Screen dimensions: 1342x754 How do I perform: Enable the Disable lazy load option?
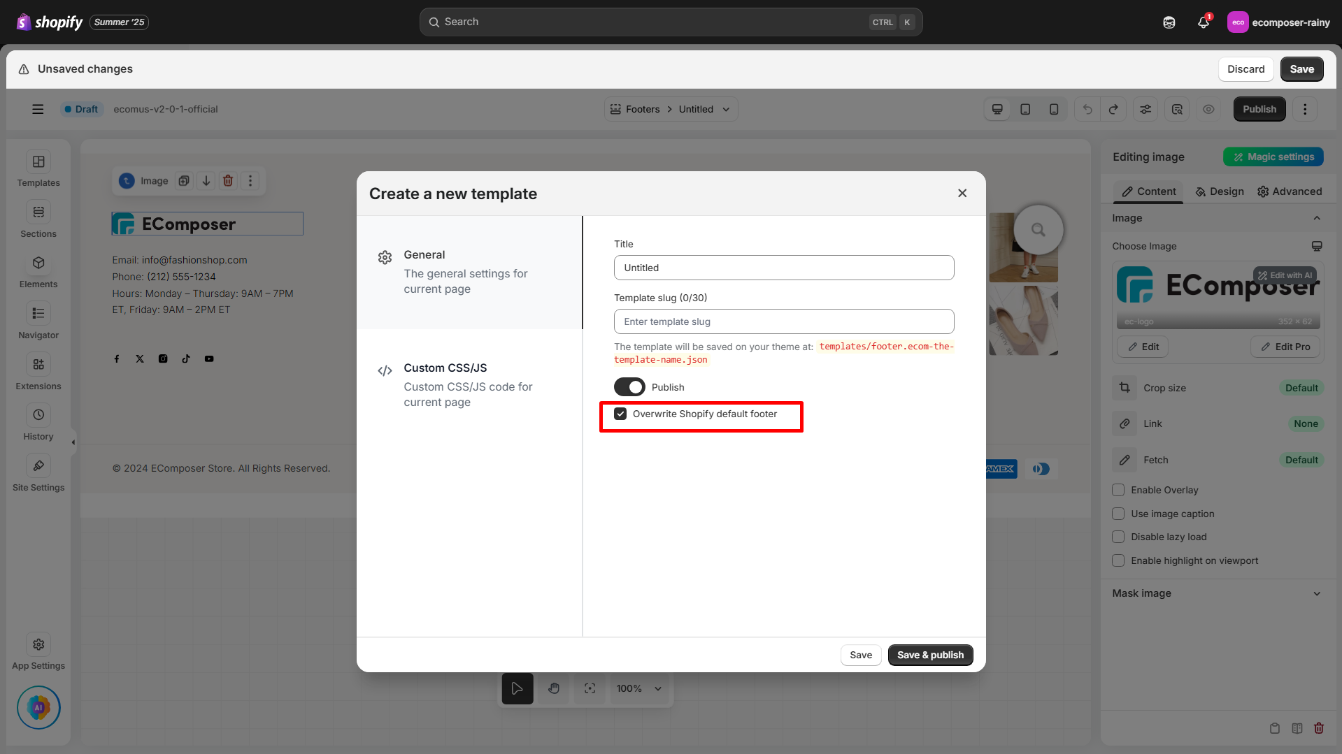point(1118,537)
